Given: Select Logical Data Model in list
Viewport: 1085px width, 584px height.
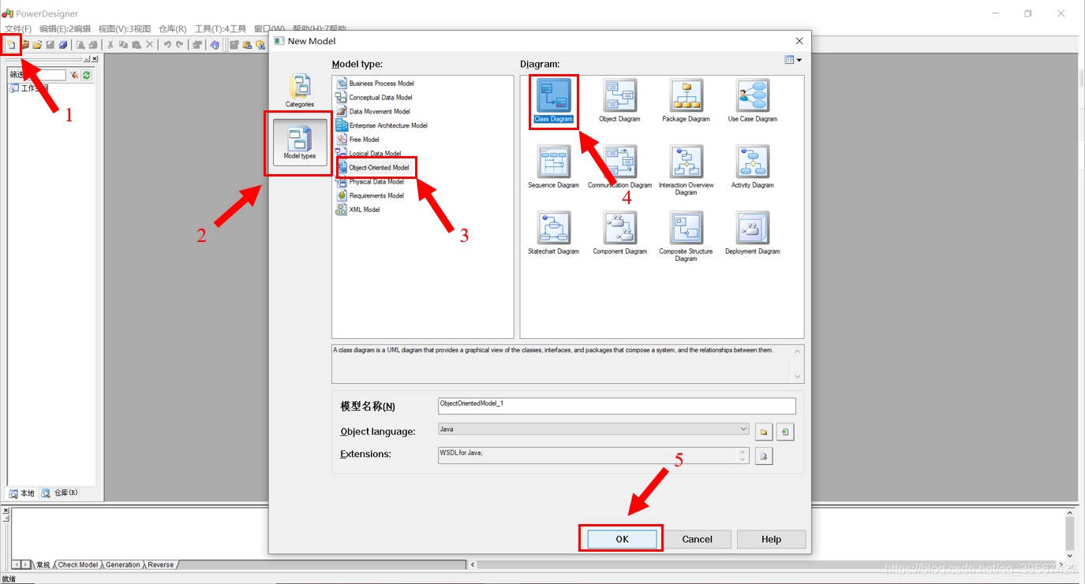Looking at the screenshot, I should (369, 154).
